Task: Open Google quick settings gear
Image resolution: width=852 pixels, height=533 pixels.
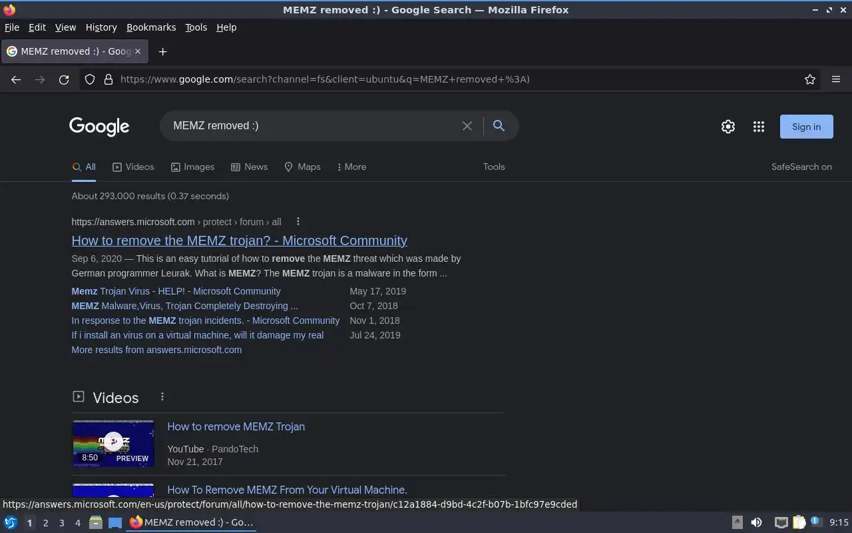Action: coord(728,127)
